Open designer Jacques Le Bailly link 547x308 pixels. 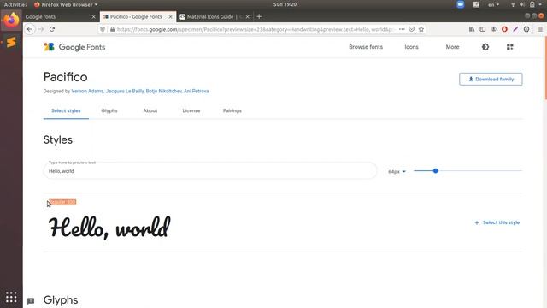pyautogui.click(x=125, y=92)
